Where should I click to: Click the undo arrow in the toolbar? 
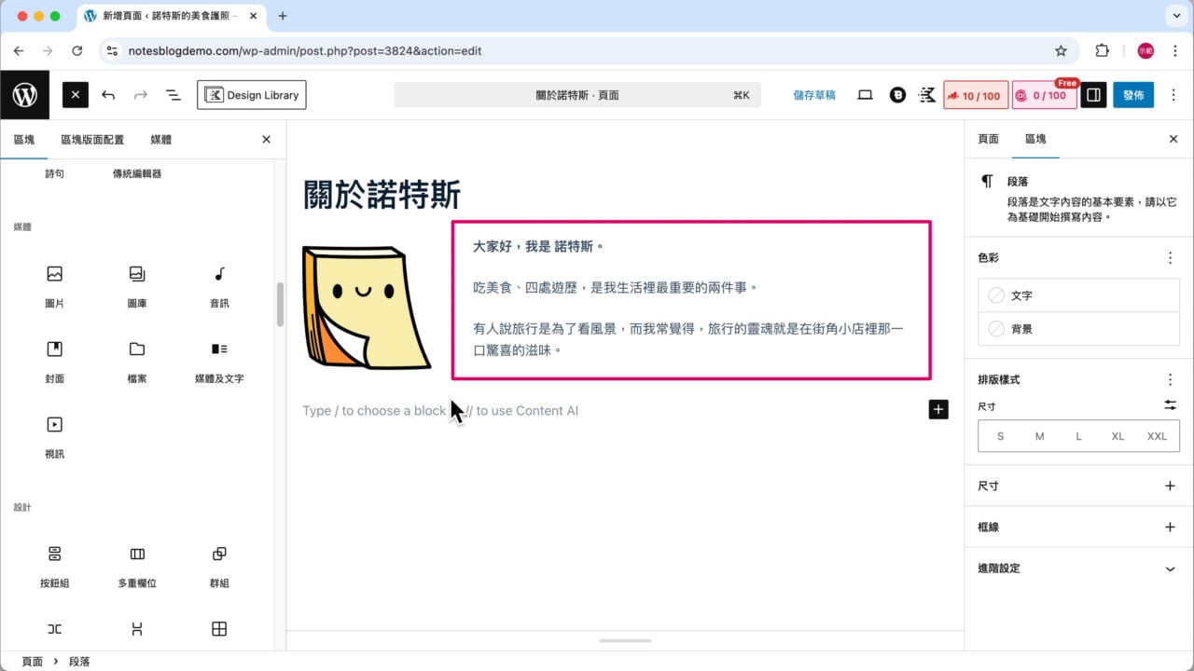tap(108, 94)
